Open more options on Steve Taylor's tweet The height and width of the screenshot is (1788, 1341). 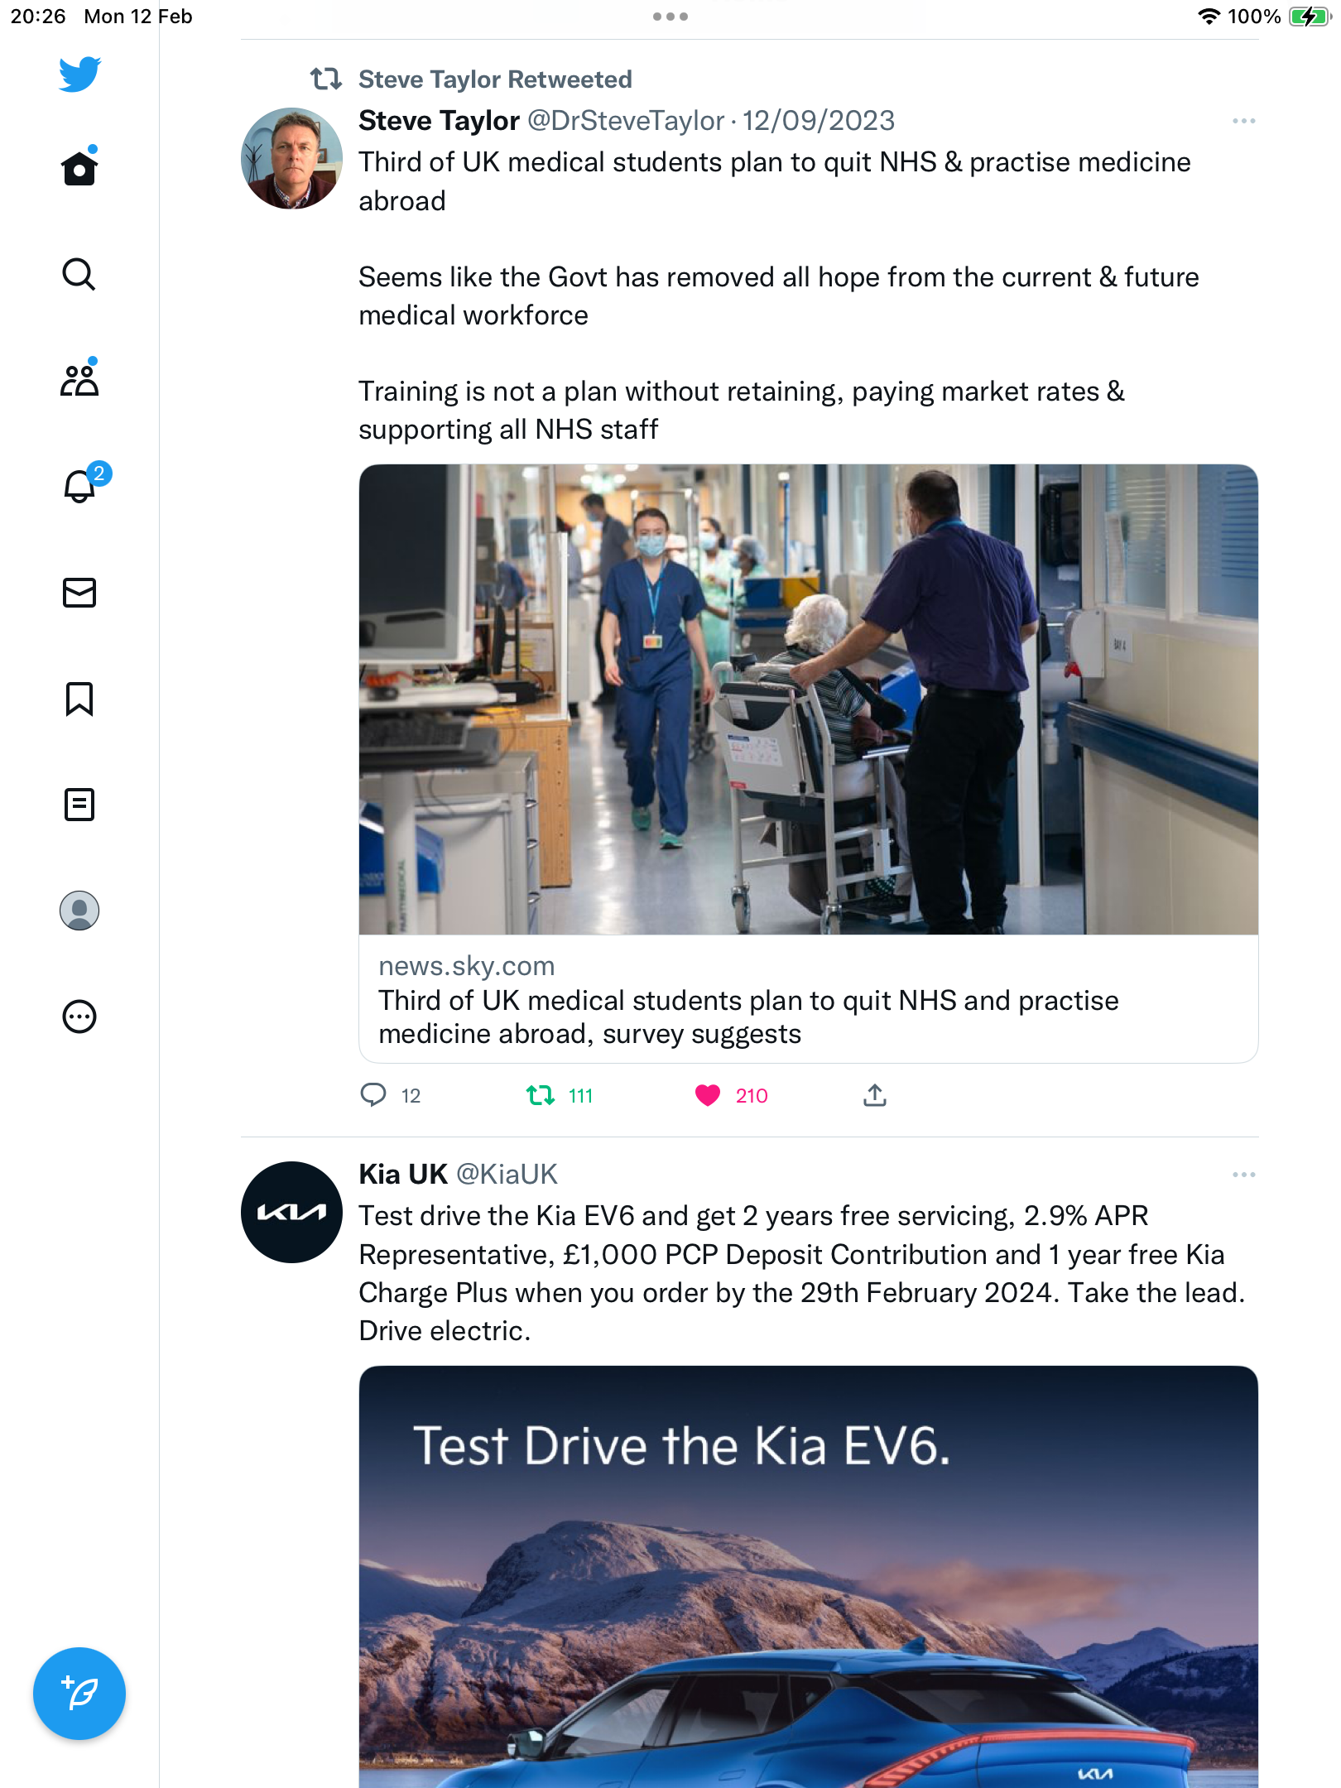[x=1243, y=121]
